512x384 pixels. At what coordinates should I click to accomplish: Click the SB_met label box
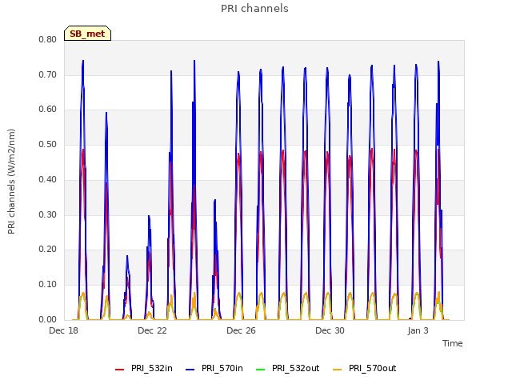click(x=87, y=34)
